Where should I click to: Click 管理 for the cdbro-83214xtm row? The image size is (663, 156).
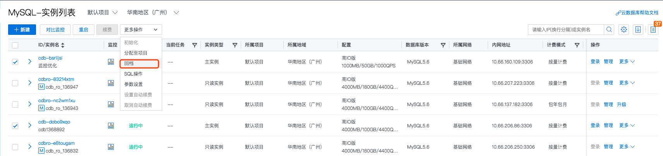pyautogui.click(x=608, y=83)
